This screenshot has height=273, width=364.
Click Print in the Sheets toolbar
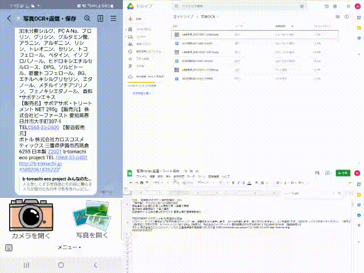click(x=142, y=183)
